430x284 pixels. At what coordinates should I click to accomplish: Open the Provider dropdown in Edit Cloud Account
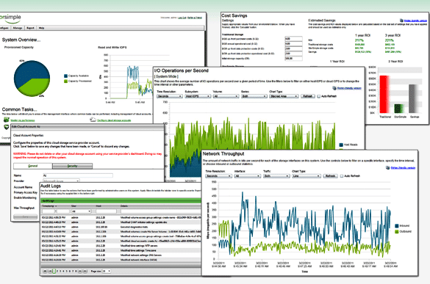pyautogui.click(x=62, y=181)
